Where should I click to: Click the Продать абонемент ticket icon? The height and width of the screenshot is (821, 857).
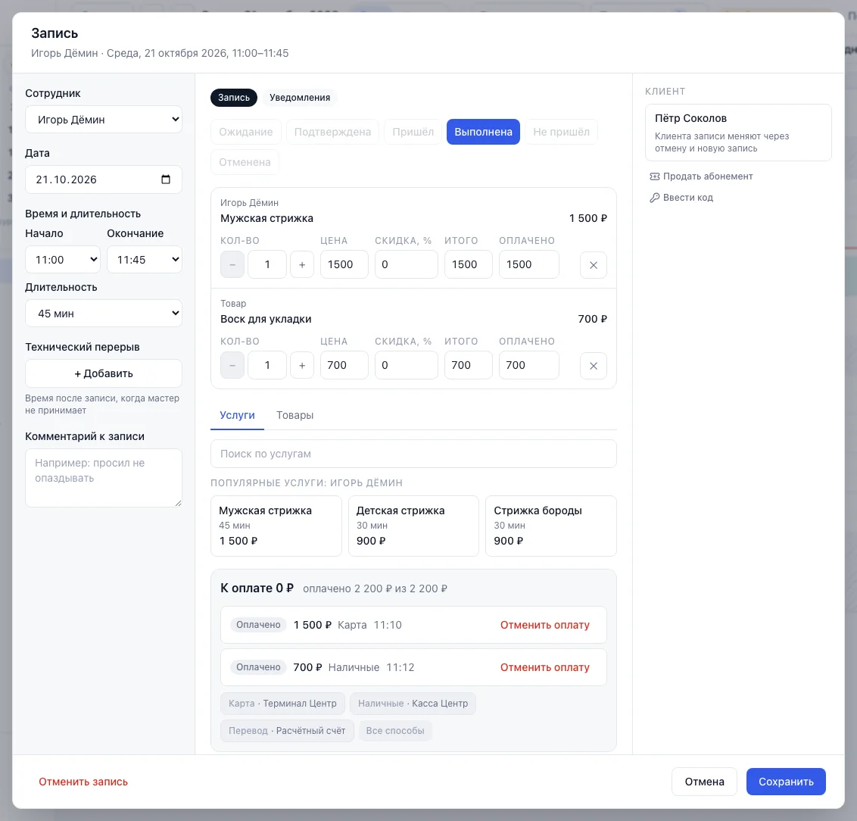click(x=654, y=176)
